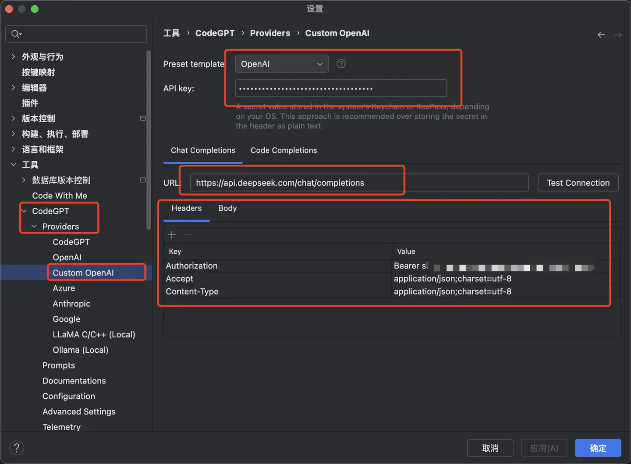Switch to the Chat Completions tab
The width and height of the screenshot is (631, 464).
pos(203,150)
